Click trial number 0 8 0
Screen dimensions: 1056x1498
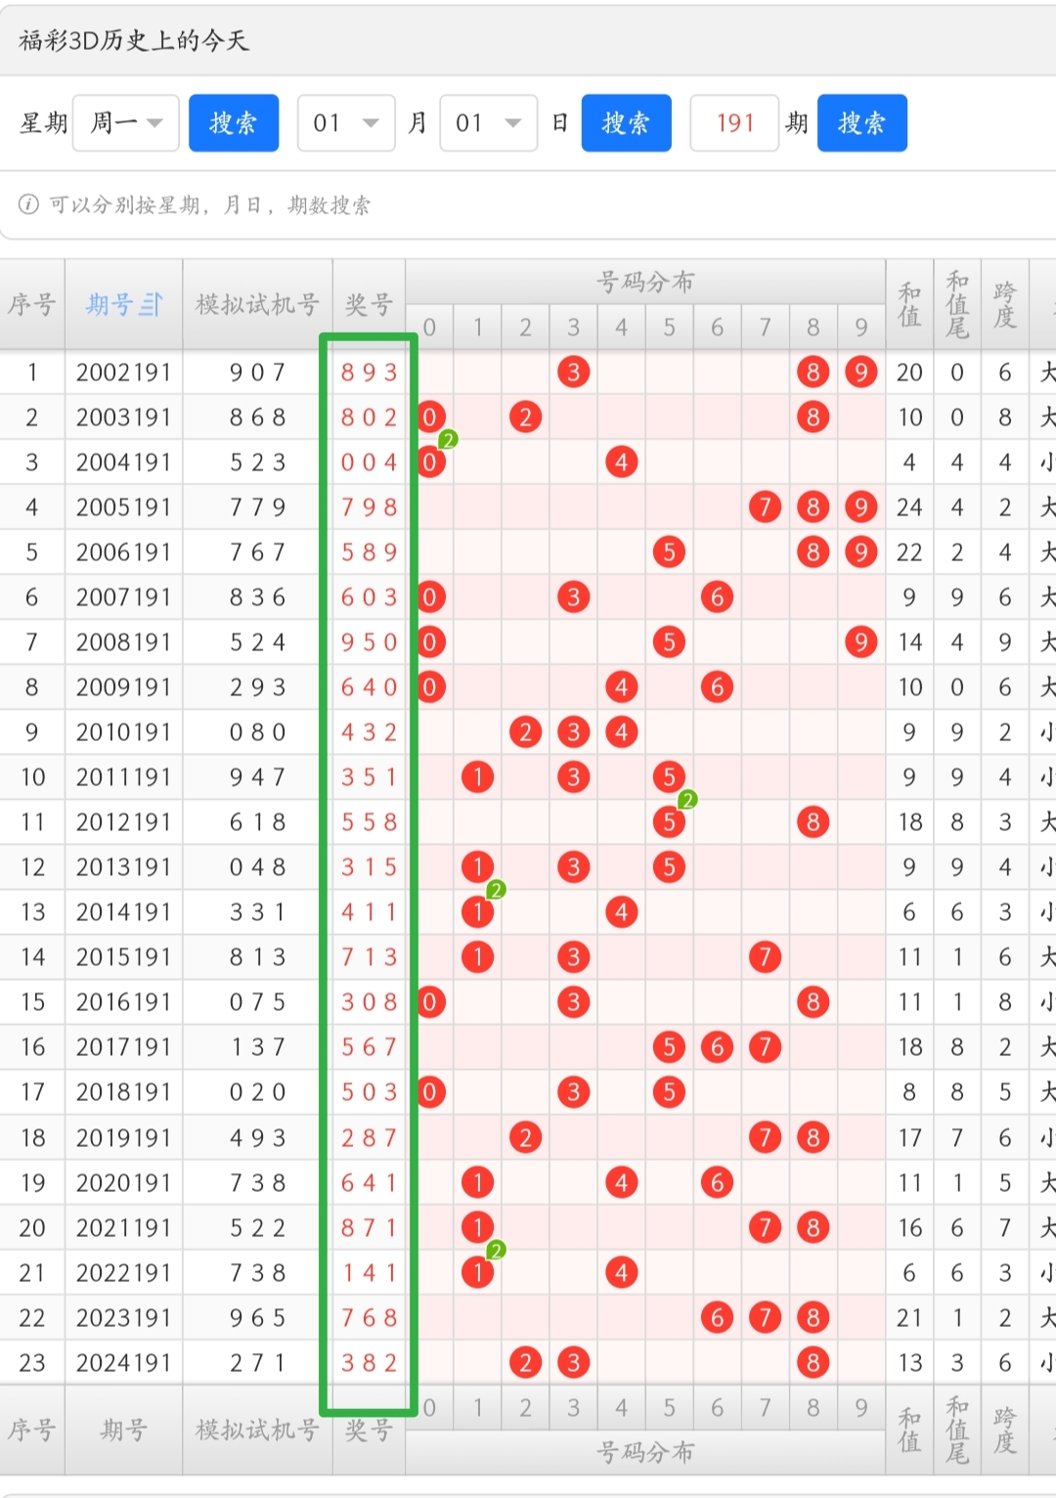[257, 732]
